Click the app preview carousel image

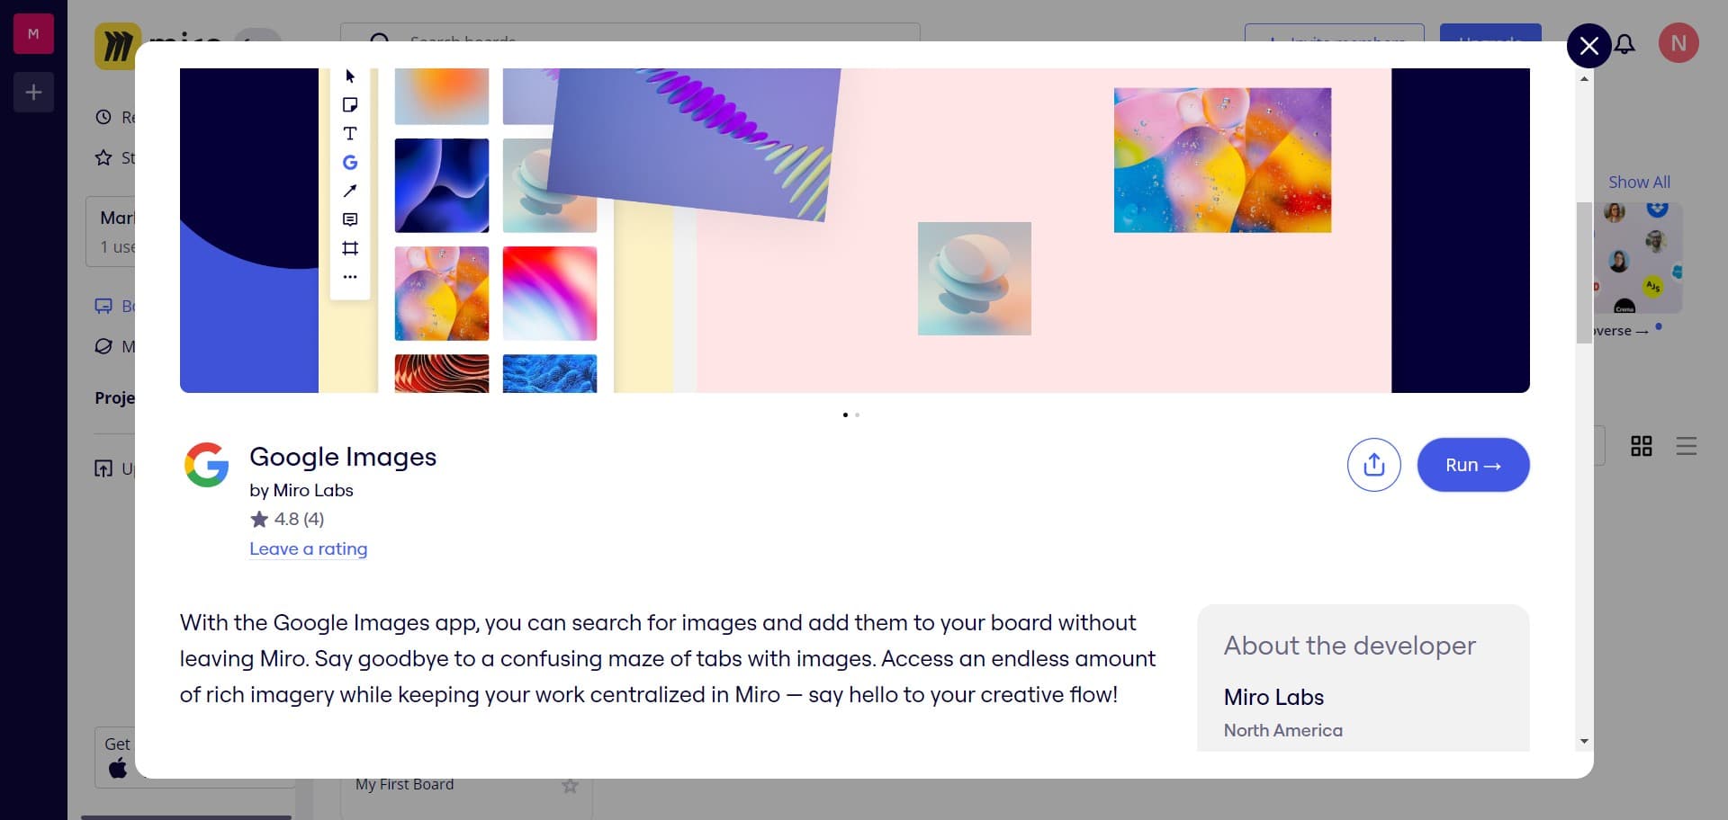[x=854, y=230]
